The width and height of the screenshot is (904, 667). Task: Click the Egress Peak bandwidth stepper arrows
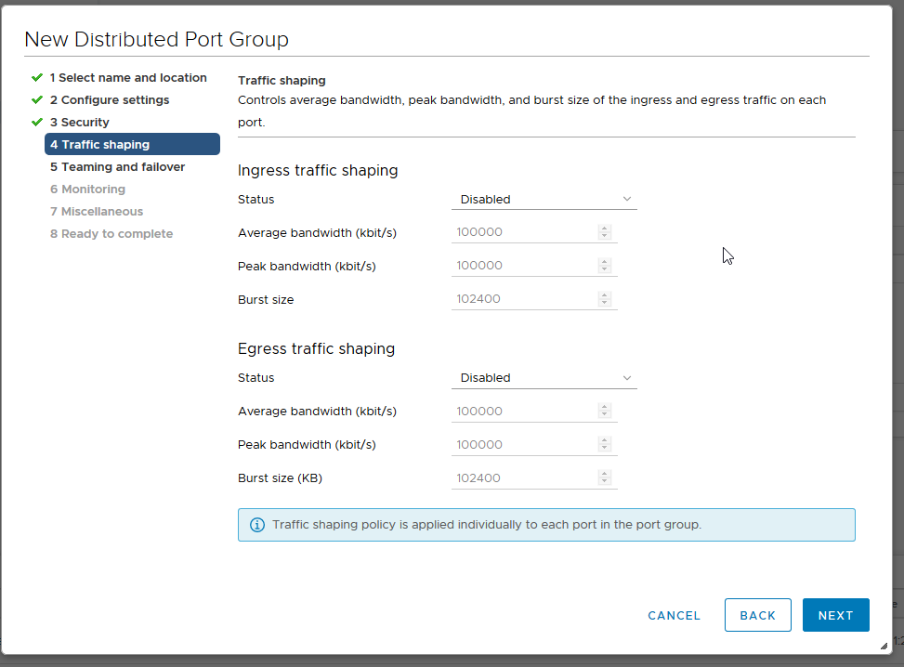tap(605, 445)
